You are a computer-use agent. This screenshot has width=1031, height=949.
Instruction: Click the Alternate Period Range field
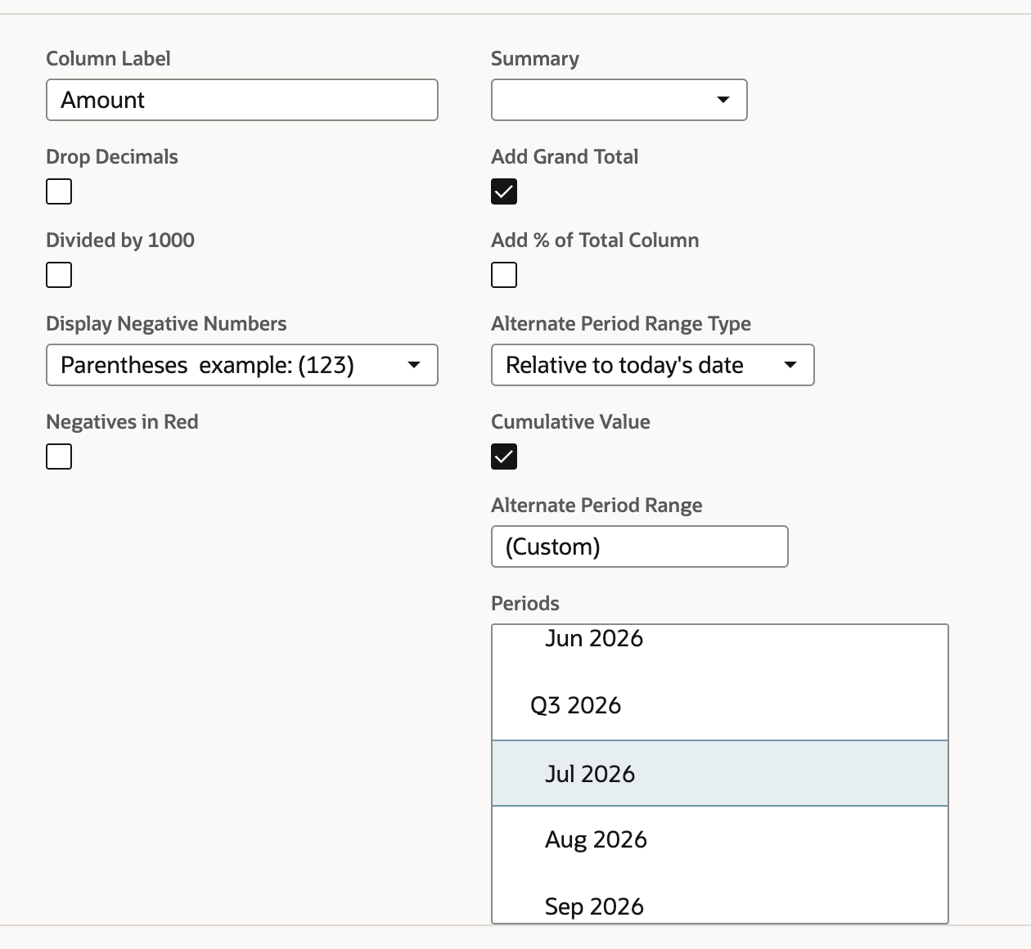[x=640, y=546]
